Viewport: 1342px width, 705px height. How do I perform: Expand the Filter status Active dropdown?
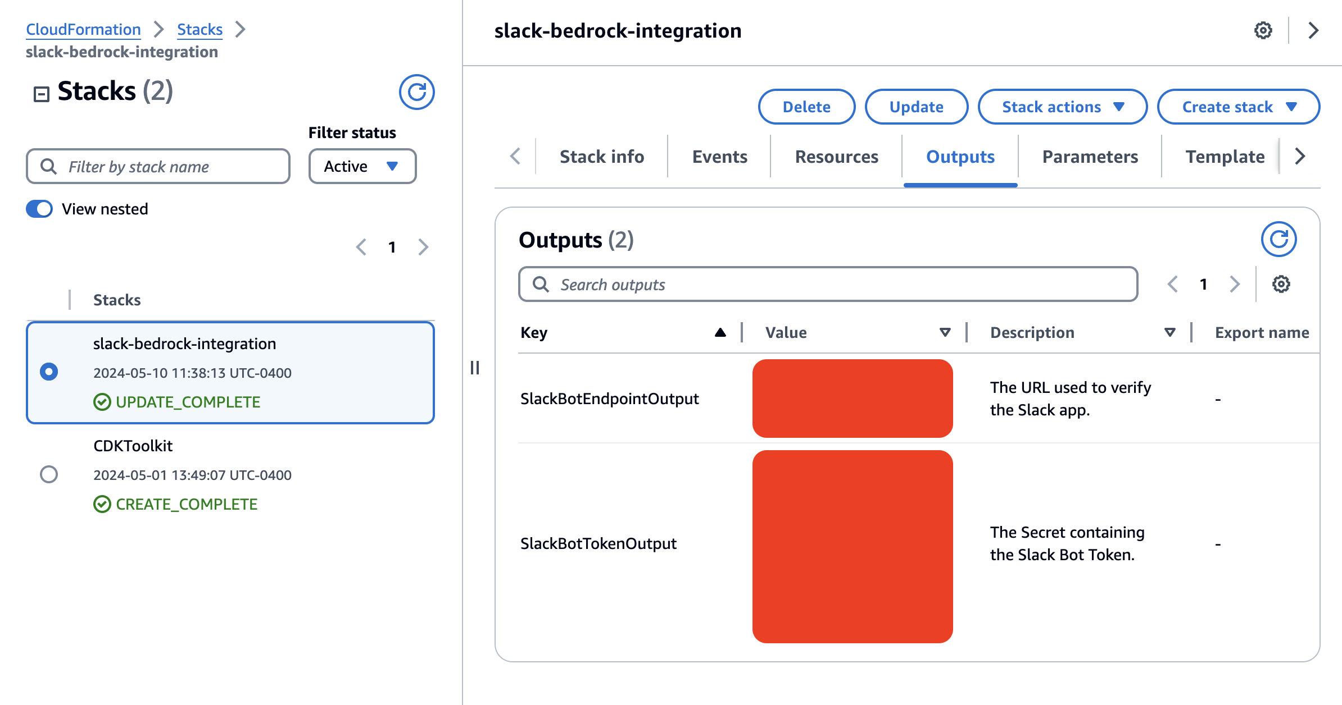[363, 166]
